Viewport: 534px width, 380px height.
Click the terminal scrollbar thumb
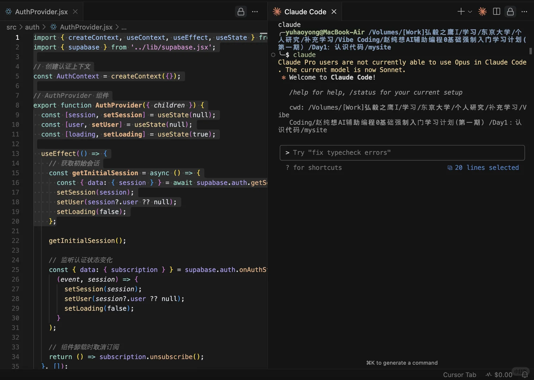(x=530, y=51)
